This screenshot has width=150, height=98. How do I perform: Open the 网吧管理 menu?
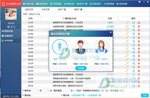[x=109, y=4]
